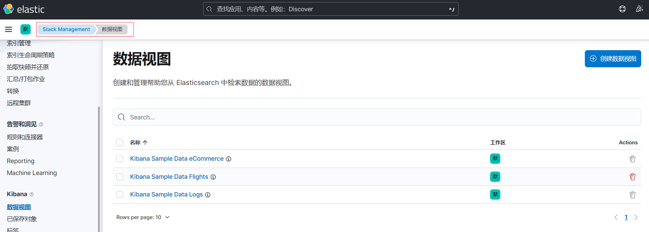
Task: Go to next page arrow
Action: pyautogui.click(x=636, y=217)
